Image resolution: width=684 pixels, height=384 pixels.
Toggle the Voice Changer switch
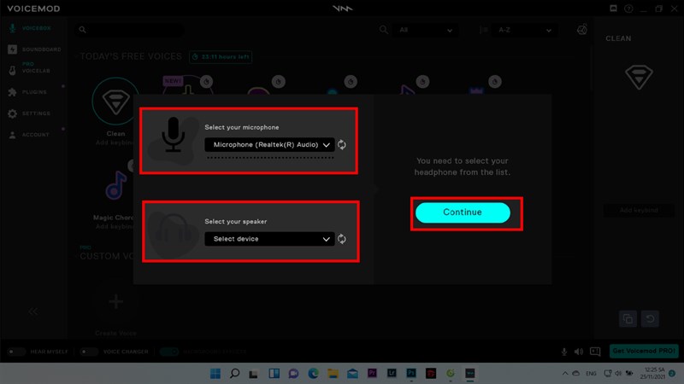(89, 352)
